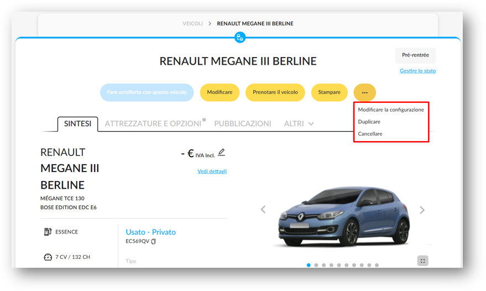Edit the price with the pencil icon
This screenshot has width=486, height=291.
click(x=221, y=152)
